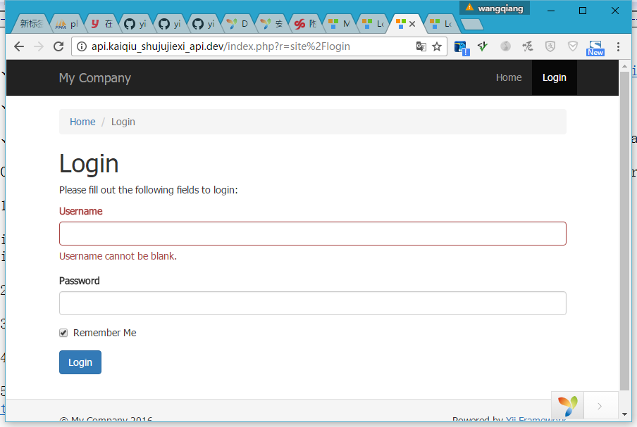Click the green checkmark arrow extension

coord(483,46)
